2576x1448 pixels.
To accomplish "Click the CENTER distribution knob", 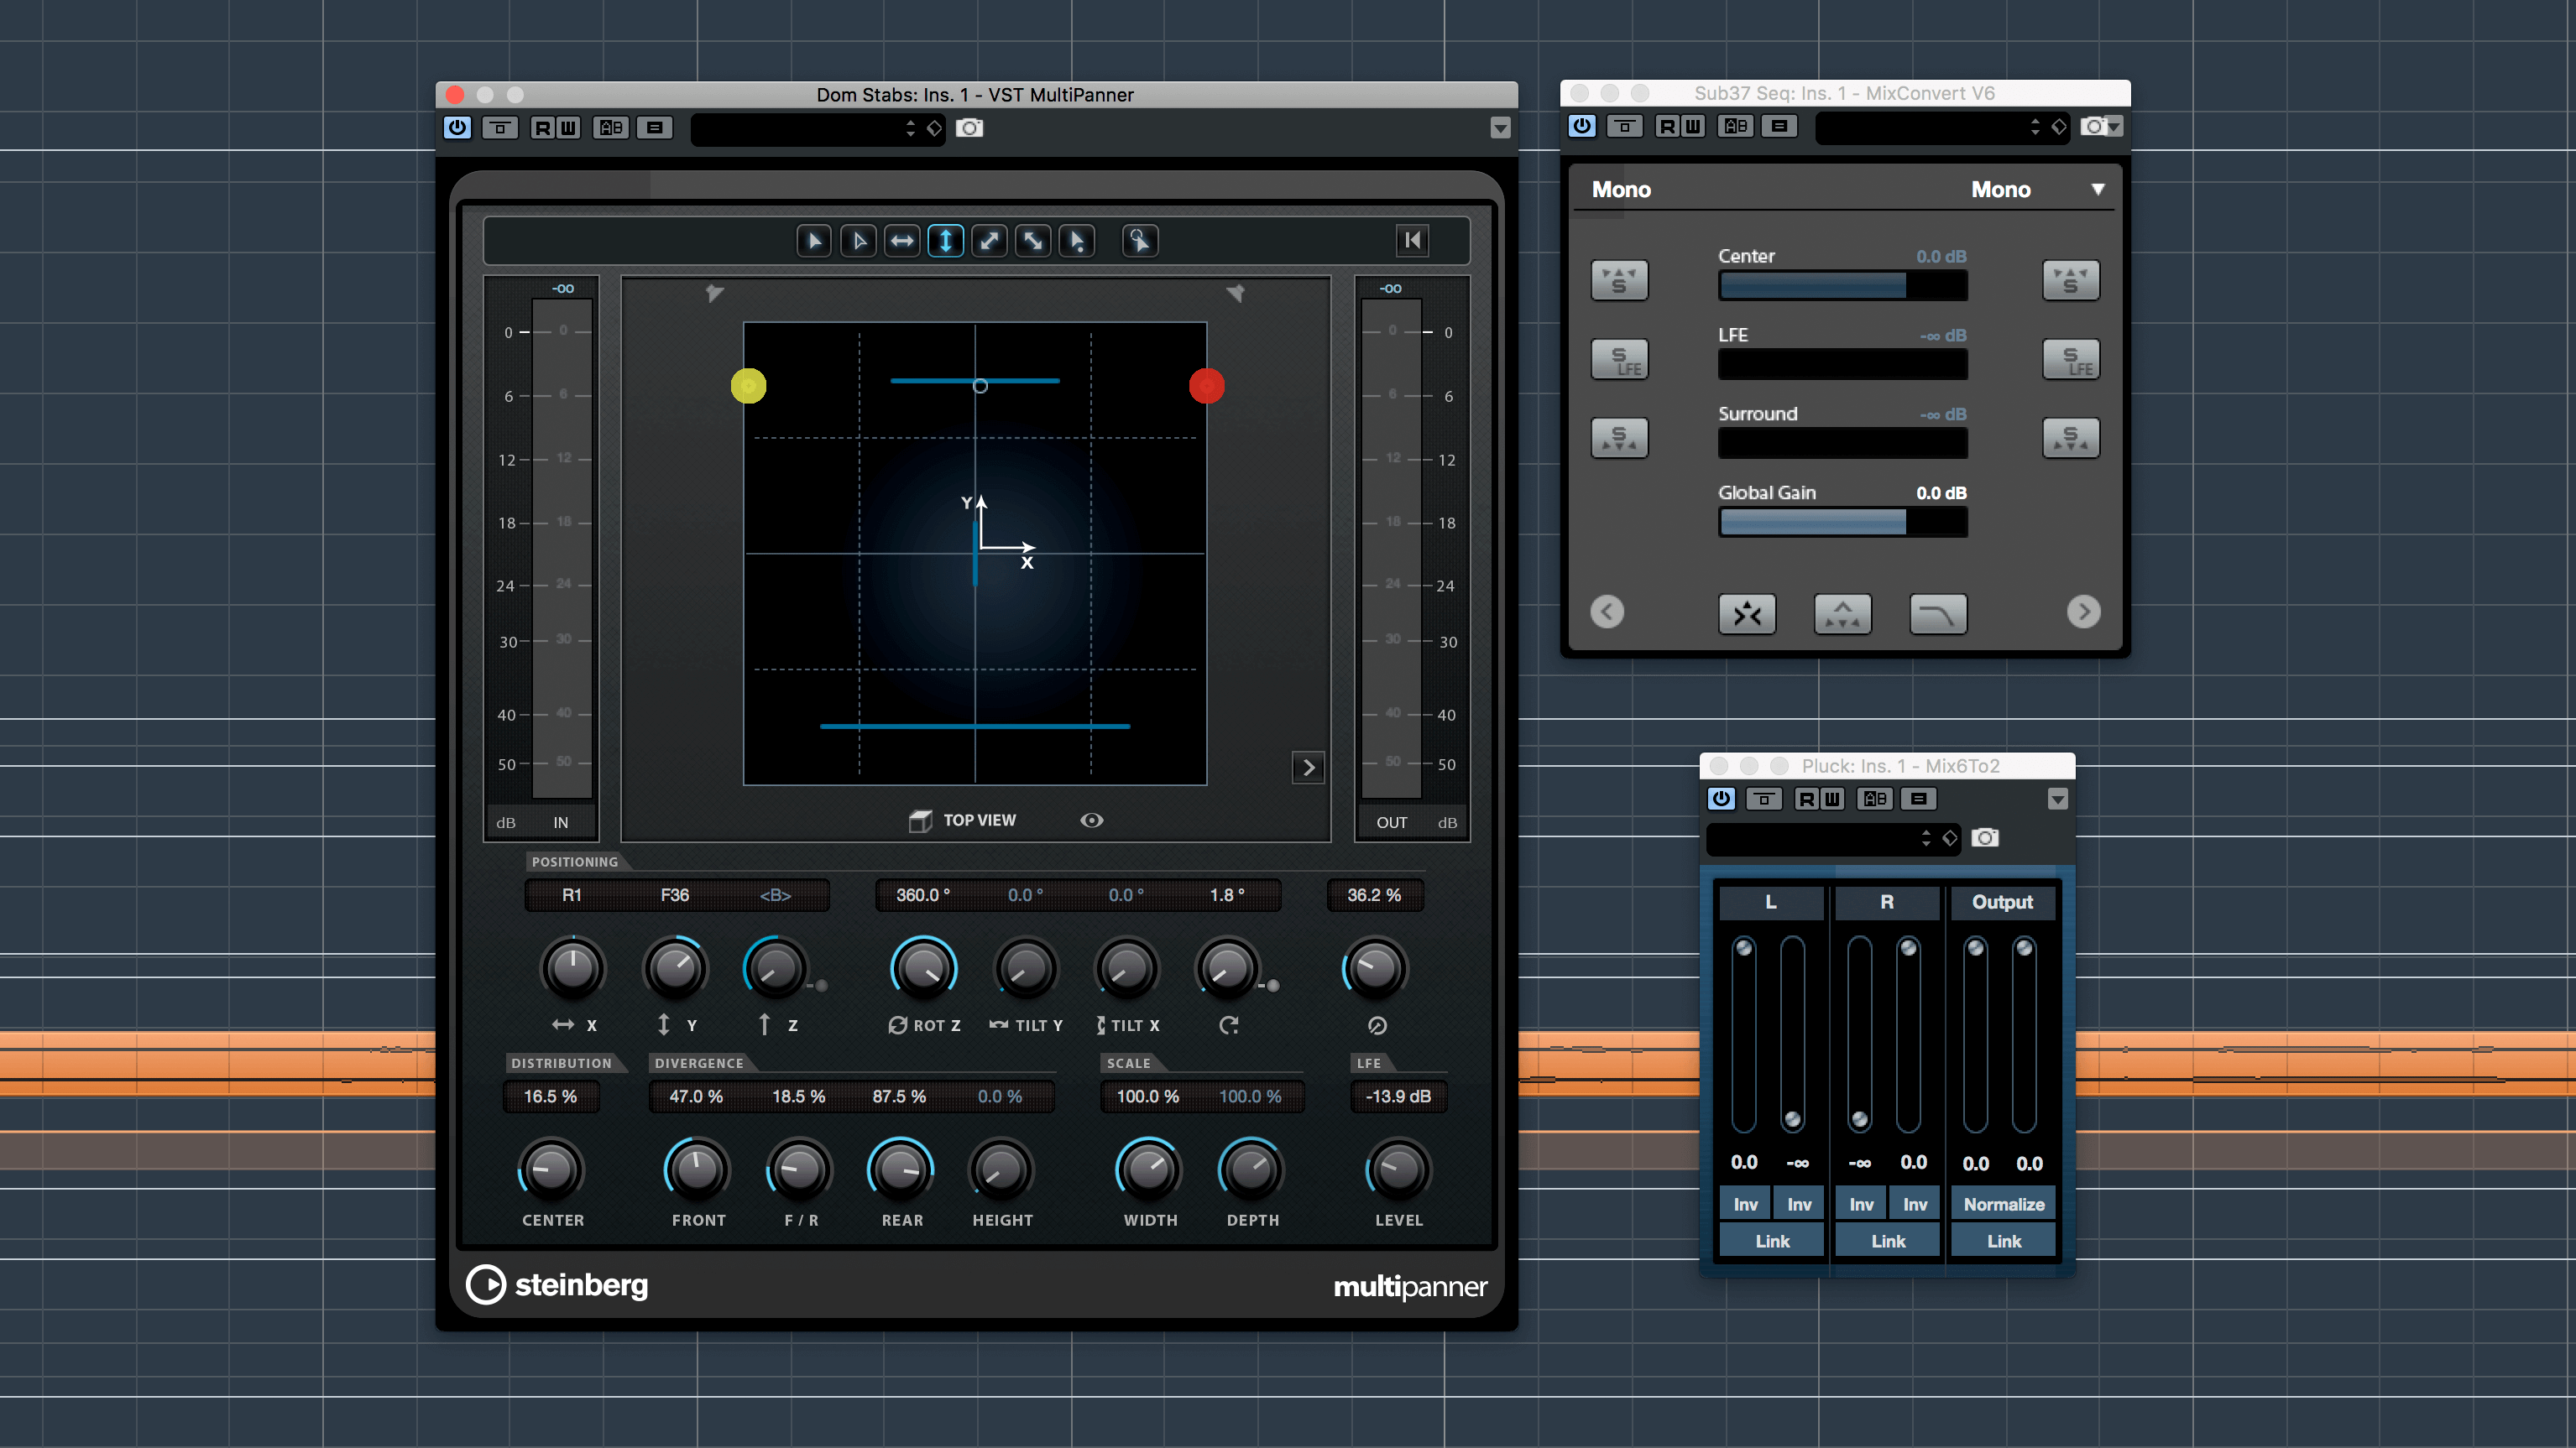I will tap(551, 1170).
